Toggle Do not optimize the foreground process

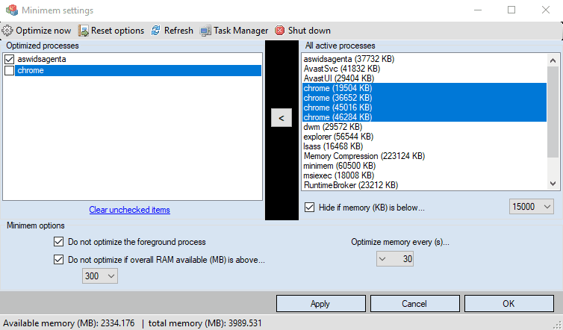click(58, 242)
